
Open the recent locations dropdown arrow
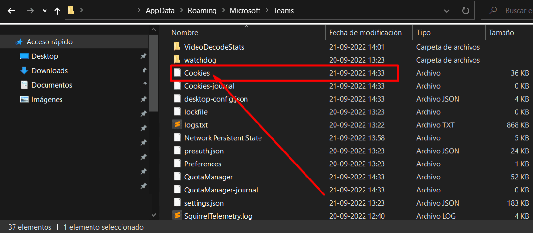(x=45, y=11)
